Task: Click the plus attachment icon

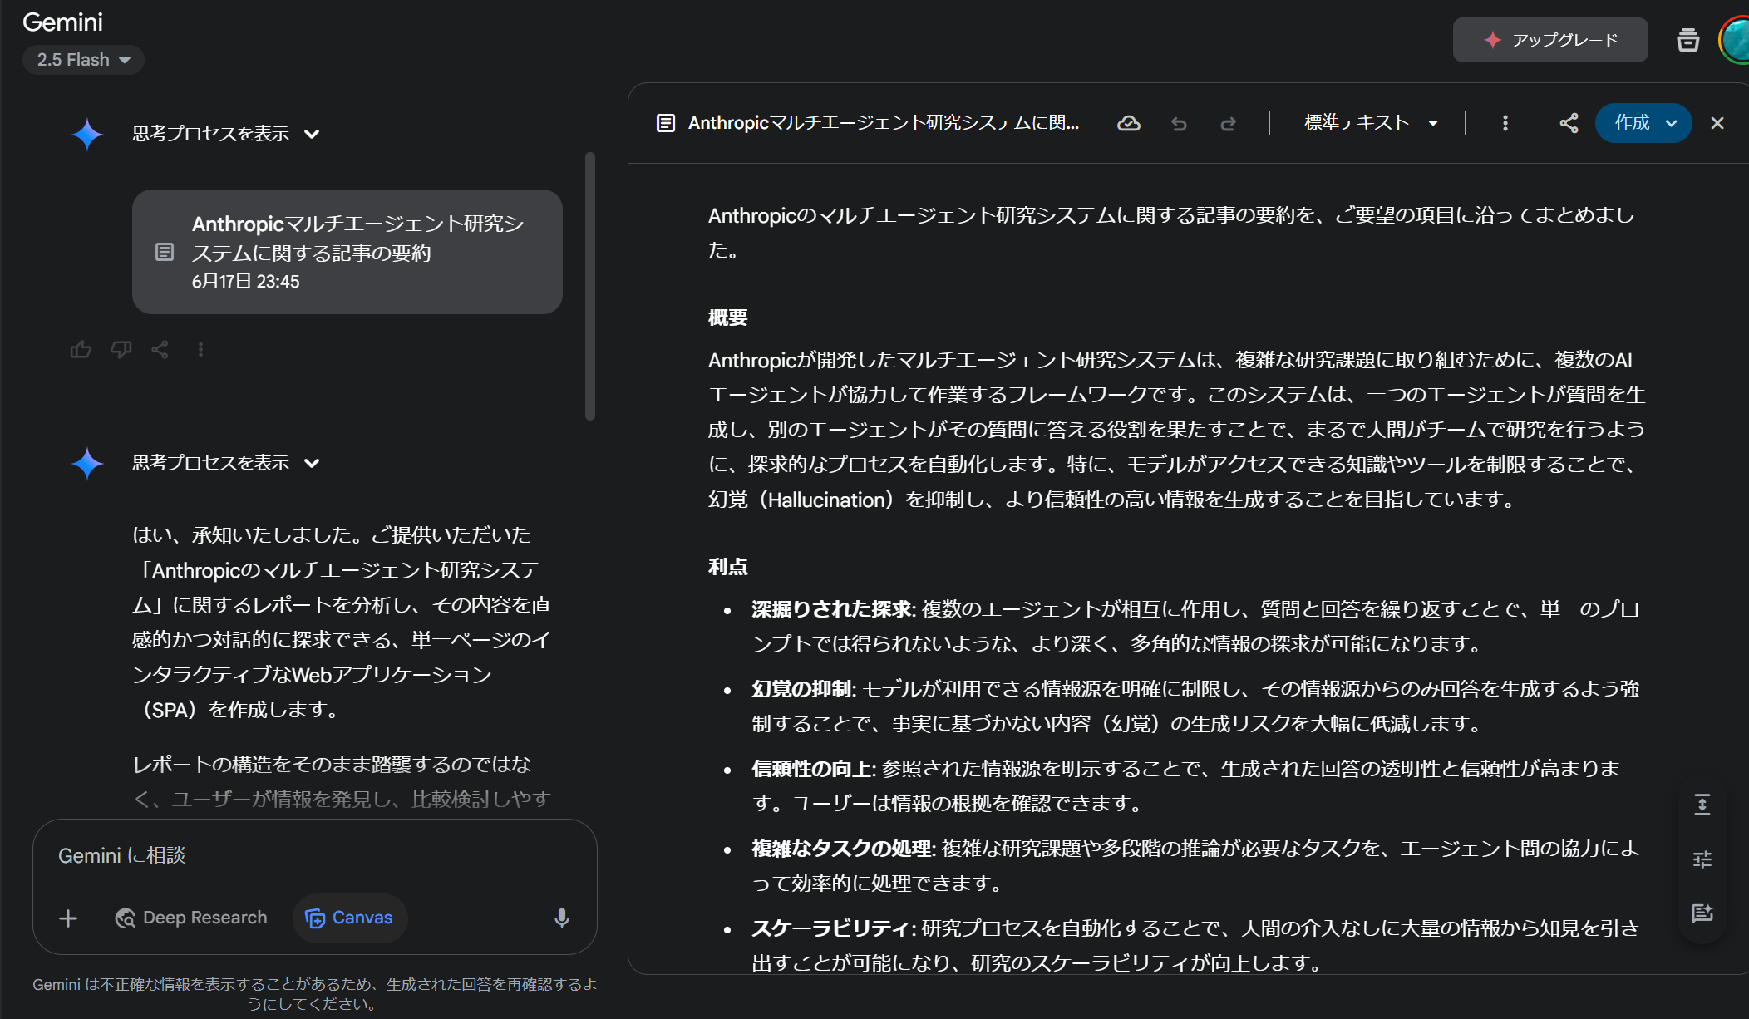Action: [68, 918]
